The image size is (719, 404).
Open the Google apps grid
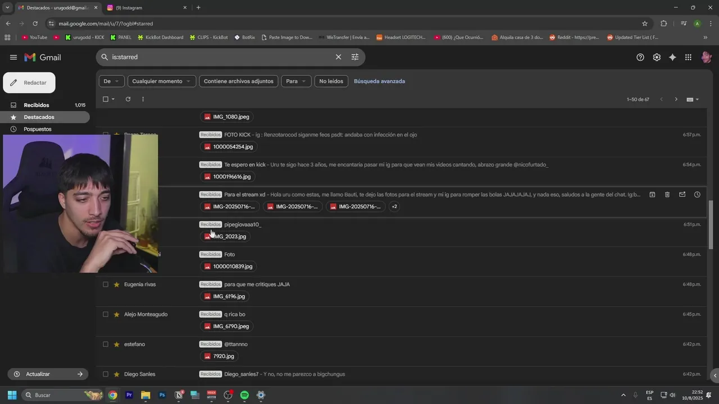coord(688,57)
